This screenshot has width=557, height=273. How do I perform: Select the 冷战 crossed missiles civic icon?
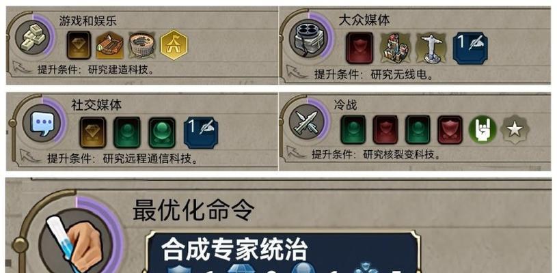click(307, 121)
